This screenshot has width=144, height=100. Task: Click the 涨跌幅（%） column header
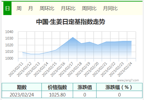[120, 87]
